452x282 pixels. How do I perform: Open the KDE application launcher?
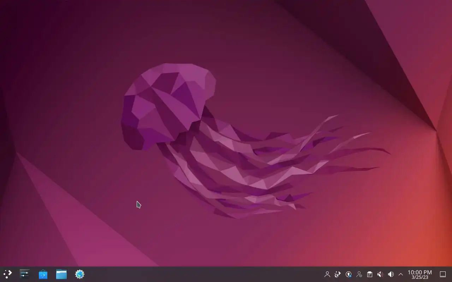(x=7, y=274)
